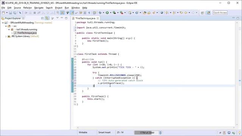Minimize the Project Explorer view
The height and width of the screenshot is (136, 242).
click(62, 18)
